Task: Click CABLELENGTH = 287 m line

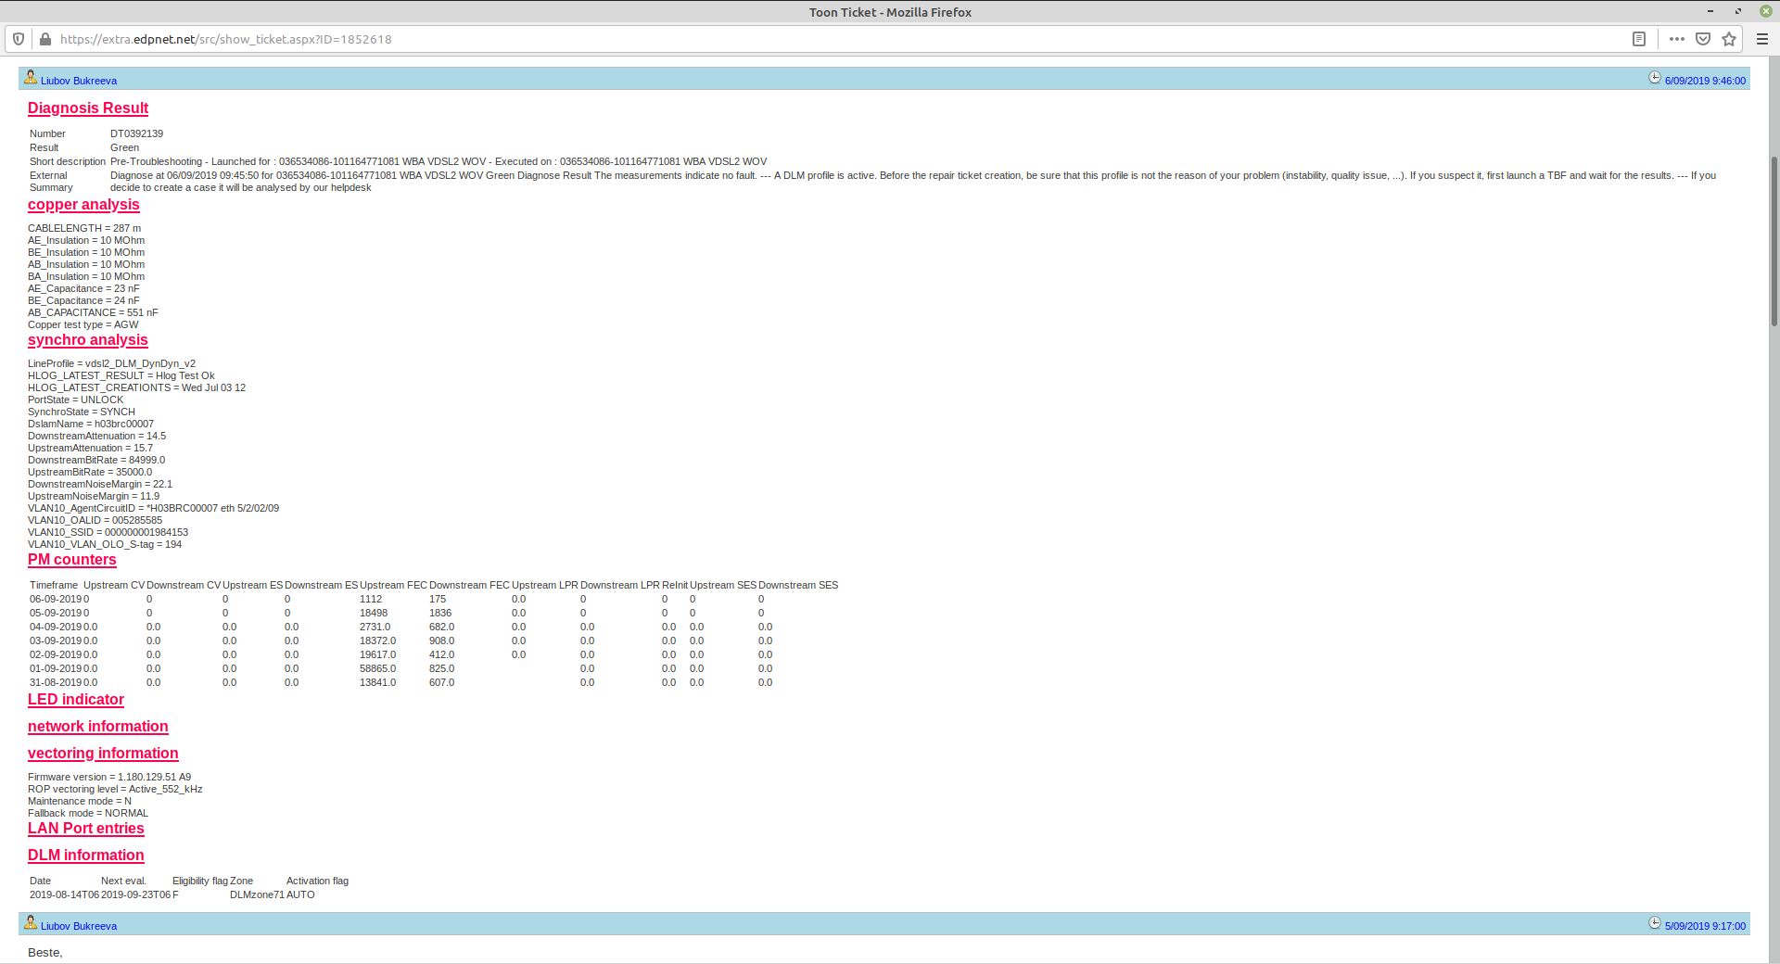Action: pos(84,228)
